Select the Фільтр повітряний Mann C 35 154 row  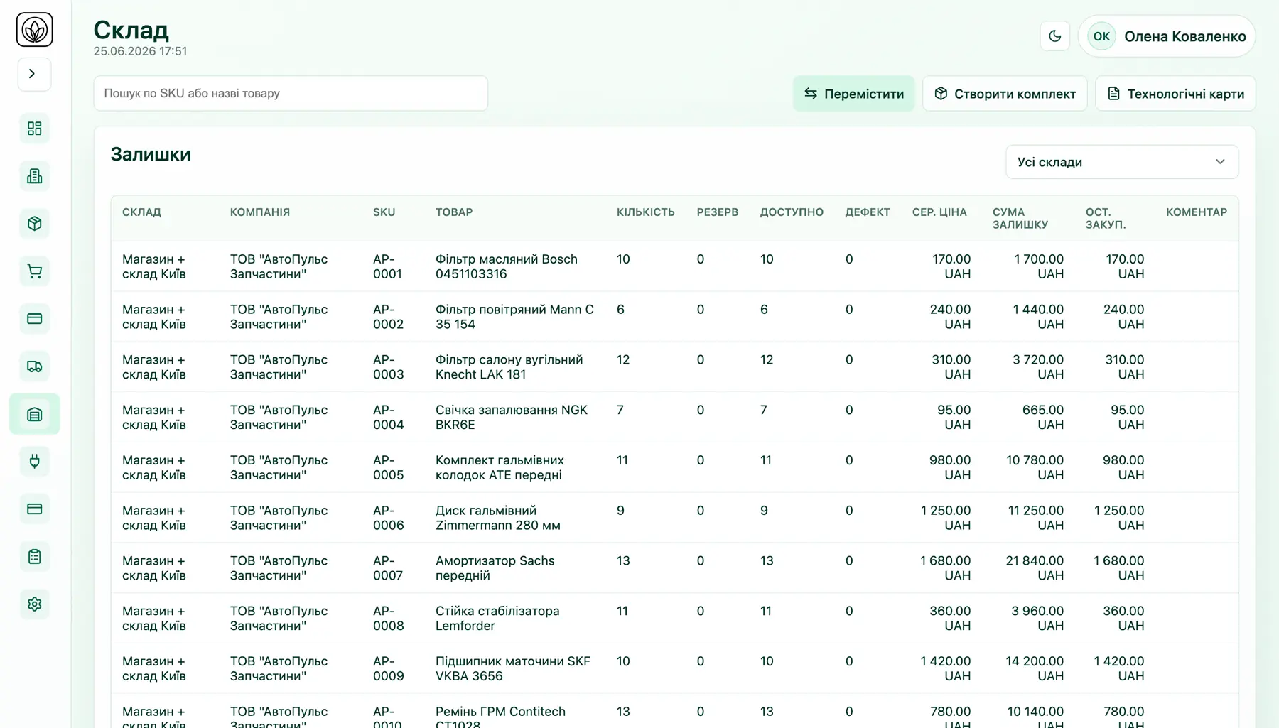674,317
